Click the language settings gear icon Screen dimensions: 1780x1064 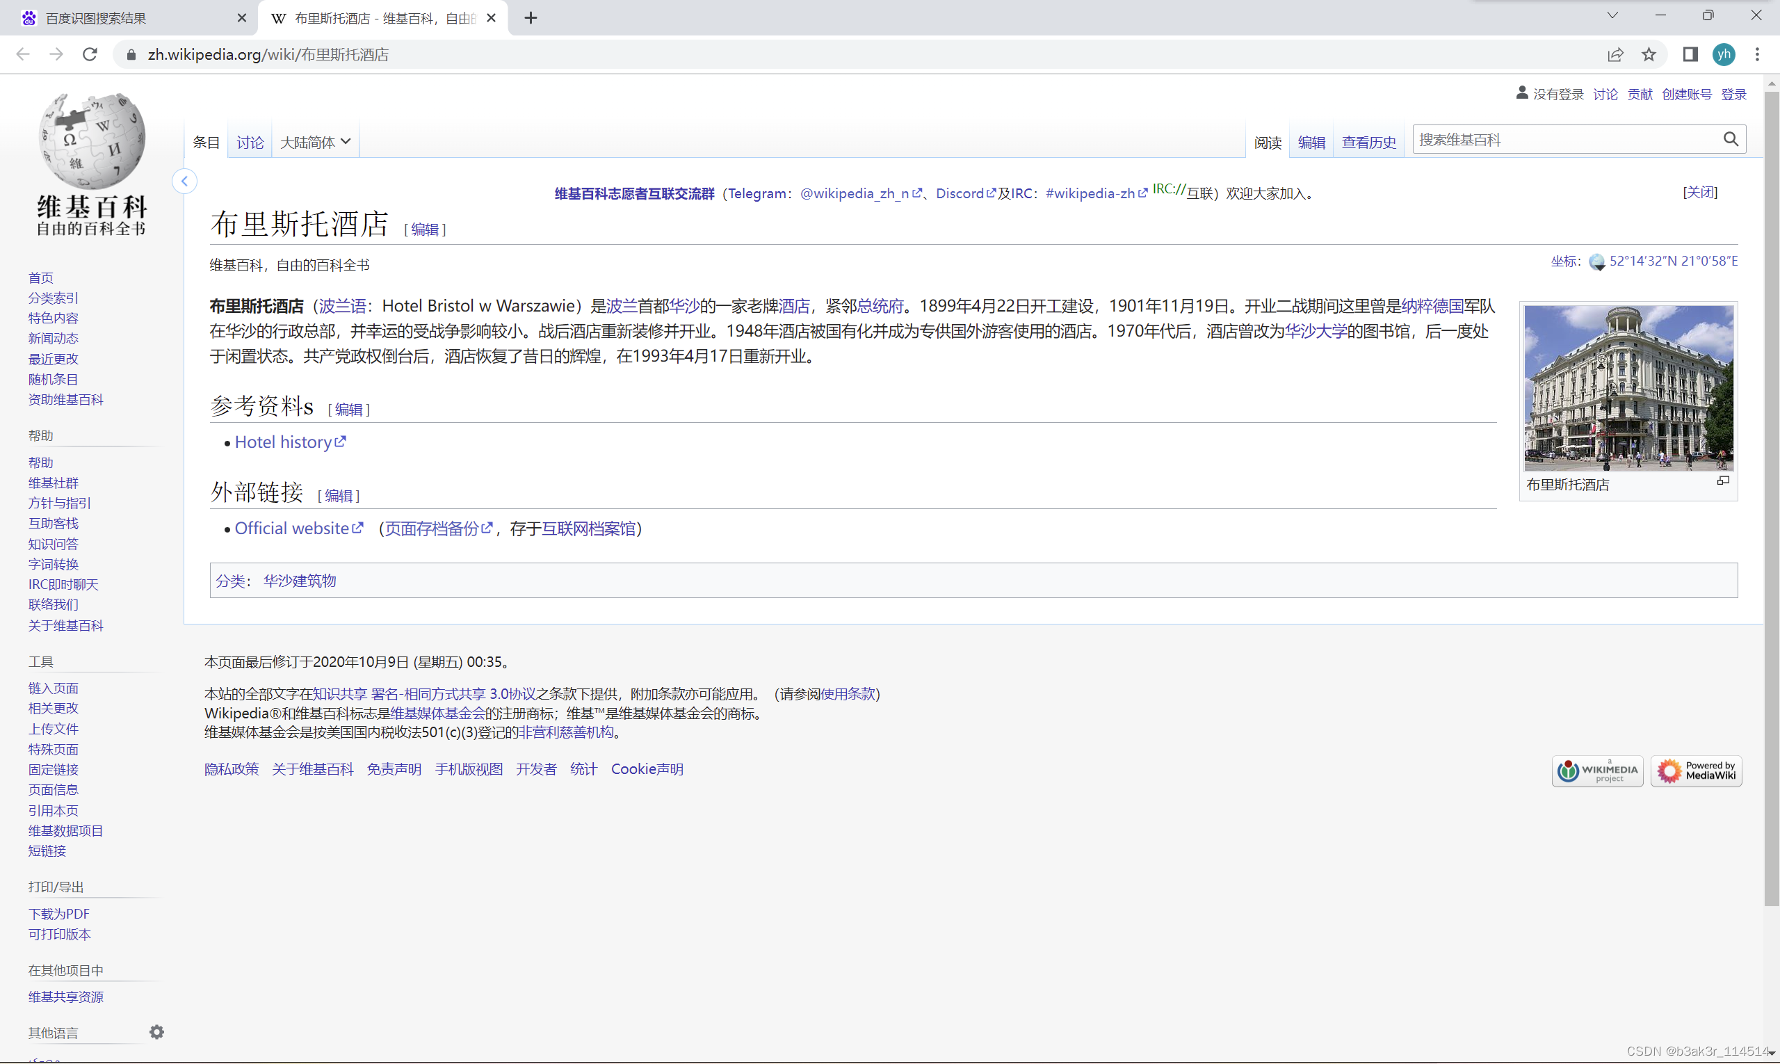[x=156, y=1032]
